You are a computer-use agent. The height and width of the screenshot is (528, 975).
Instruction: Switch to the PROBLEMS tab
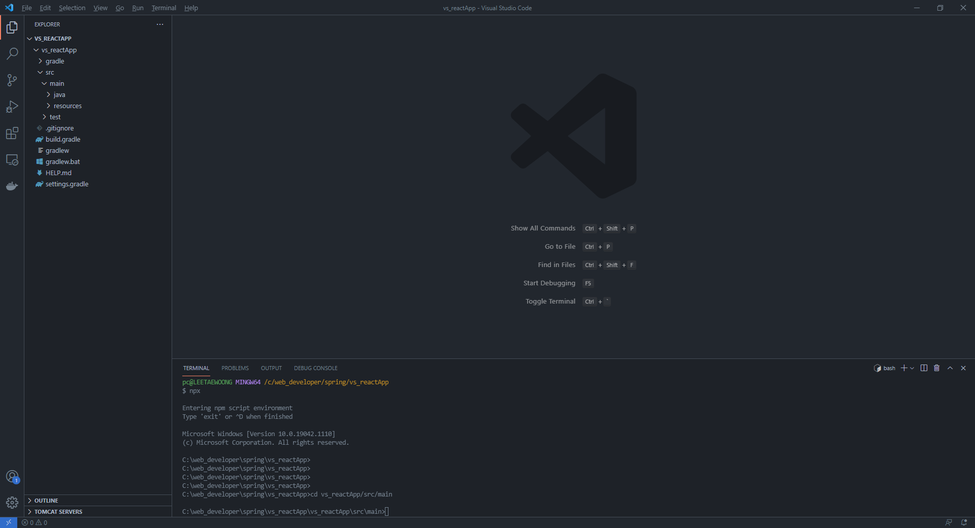pos(235,368)
